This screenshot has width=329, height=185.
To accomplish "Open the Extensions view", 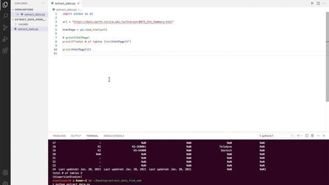I will click(x=5, y=50).
